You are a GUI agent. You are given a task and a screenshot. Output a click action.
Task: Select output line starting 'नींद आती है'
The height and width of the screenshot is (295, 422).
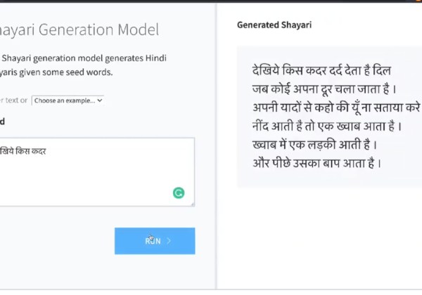pos(327,126)
